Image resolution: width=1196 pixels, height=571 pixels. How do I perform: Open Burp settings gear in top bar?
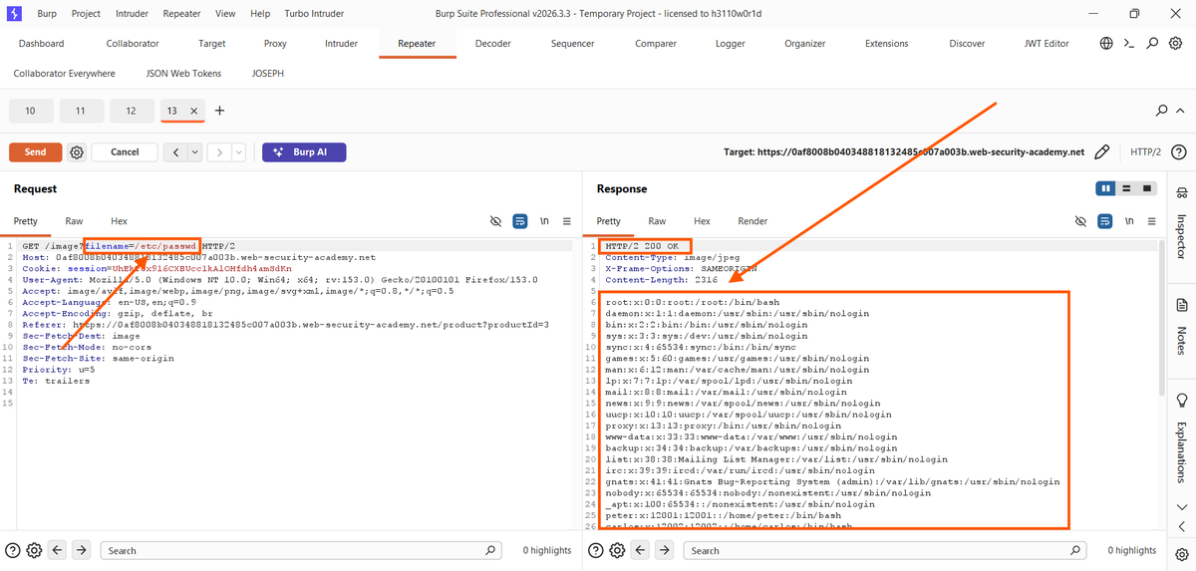tap(1175, 44)
